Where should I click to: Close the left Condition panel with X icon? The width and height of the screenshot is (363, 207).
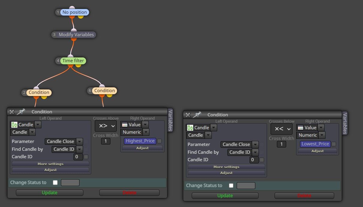coord(12,112)
